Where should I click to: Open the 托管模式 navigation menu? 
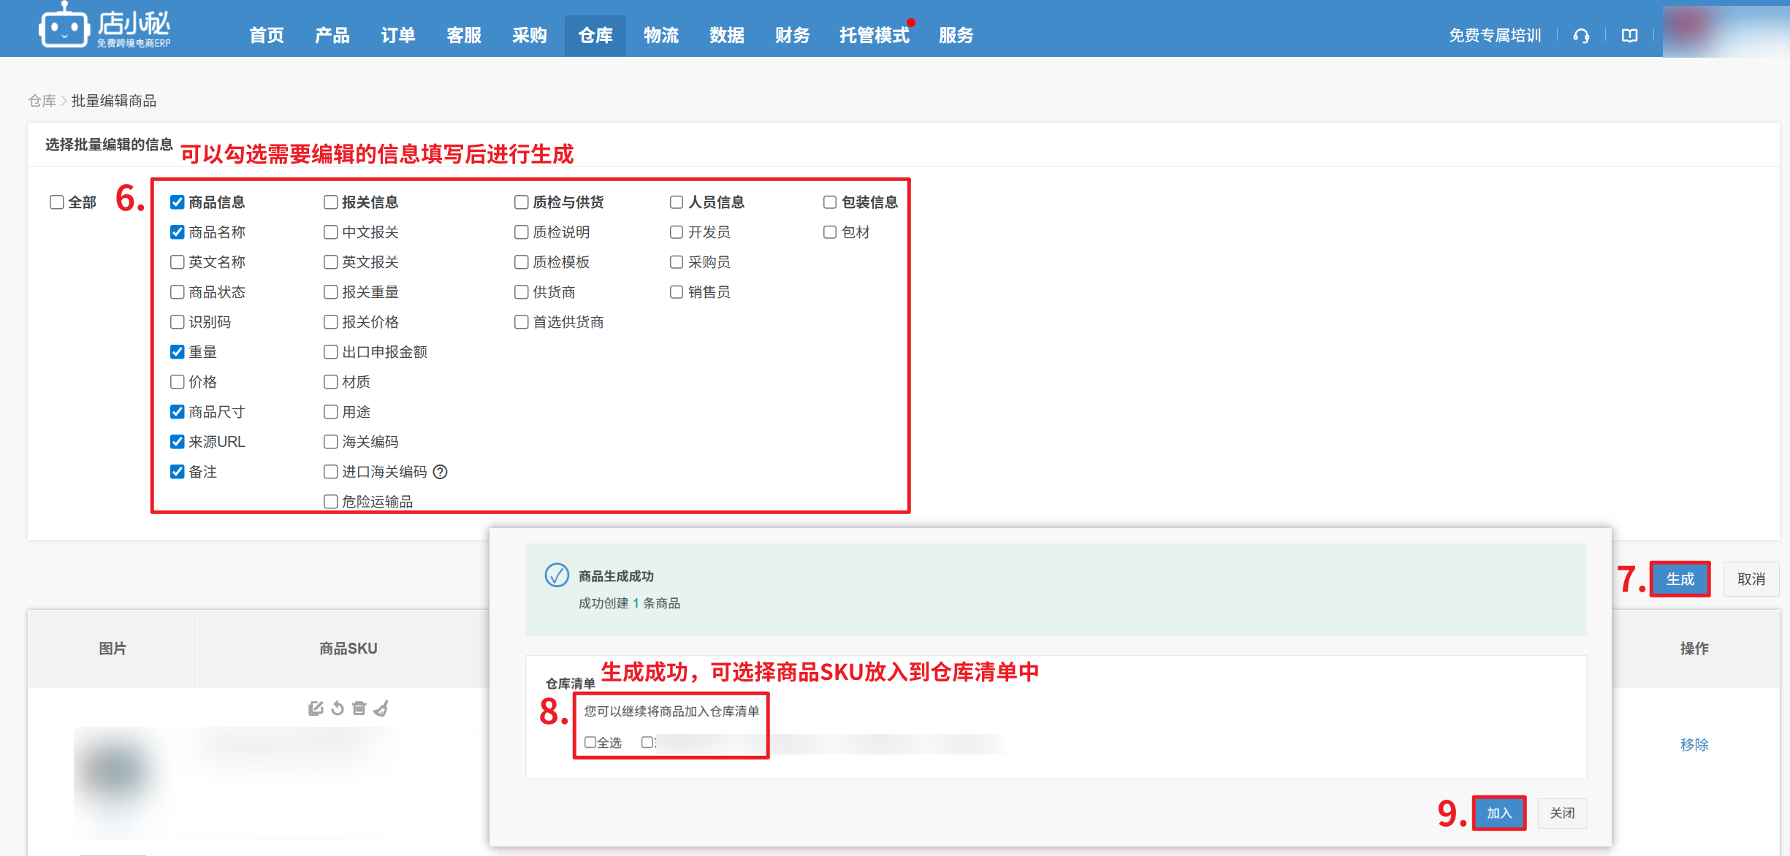coord(874,36)
